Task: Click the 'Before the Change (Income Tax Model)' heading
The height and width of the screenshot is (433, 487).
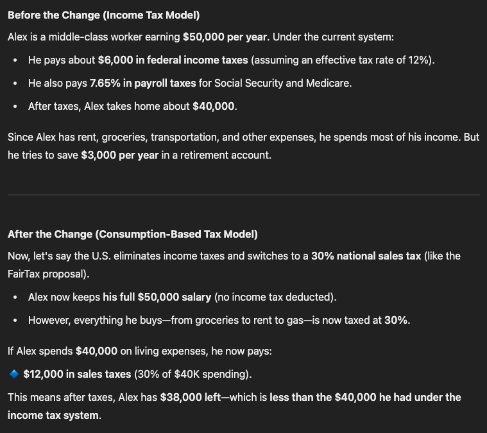Action: coord(104,15)
